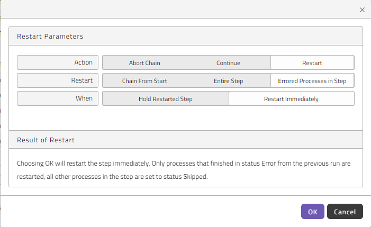Click the word Skipped in result text
This screenshot has width=371, height=227.
click(195, 177)
